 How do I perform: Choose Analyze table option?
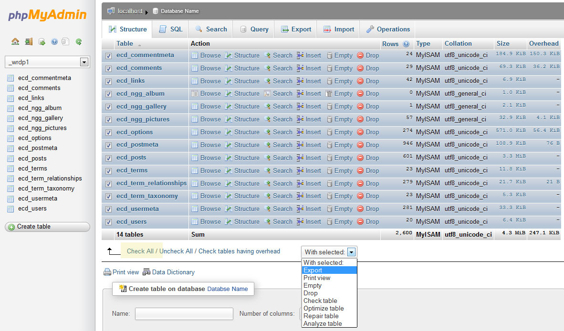[329, 323]
